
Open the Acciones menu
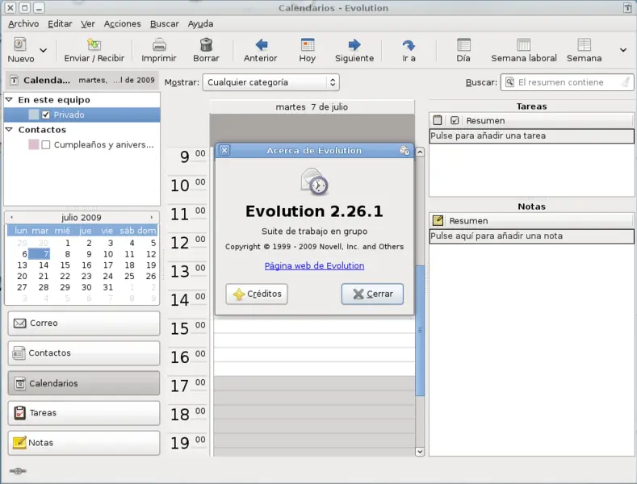click(122, 24)
